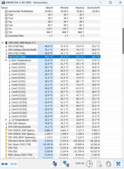Click lightning icon of CPU TDC
This screenshot has width=124, height=169.
[6, 148]
